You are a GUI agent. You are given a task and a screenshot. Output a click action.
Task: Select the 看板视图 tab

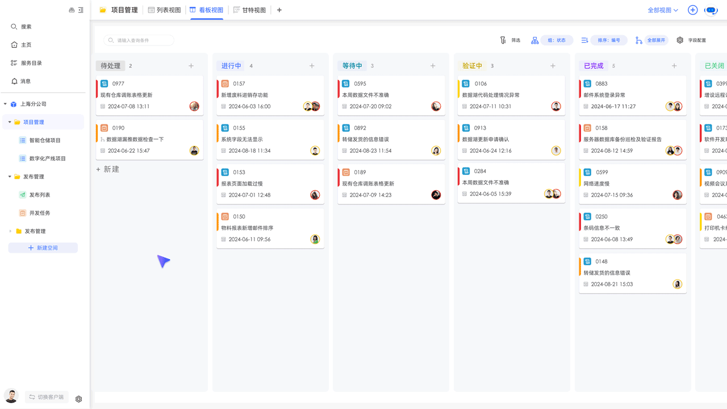click(207, 10)
